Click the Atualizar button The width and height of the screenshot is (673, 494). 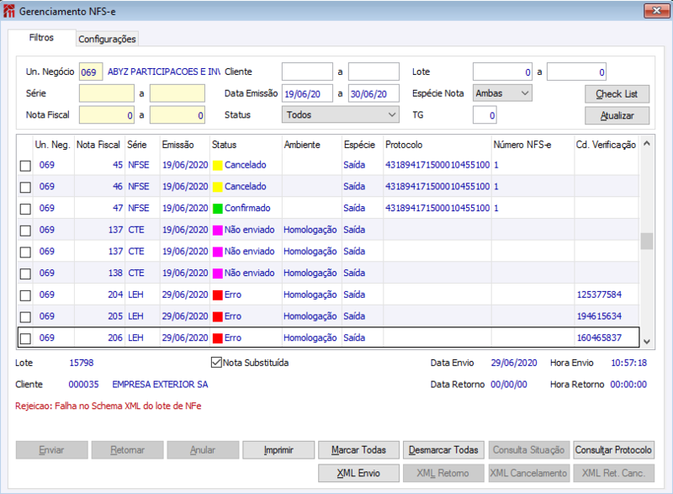pyautogui.click(x=617, y=115)
